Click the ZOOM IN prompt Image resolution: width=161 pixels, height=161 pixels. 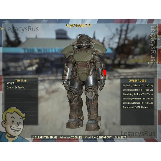coord(71,137)
